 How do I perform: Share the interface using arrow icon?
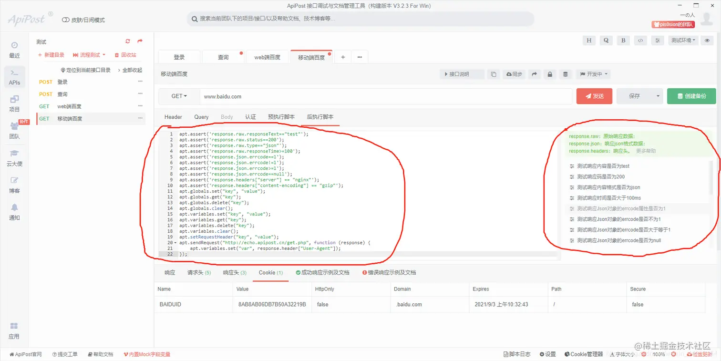pos(535,74)
